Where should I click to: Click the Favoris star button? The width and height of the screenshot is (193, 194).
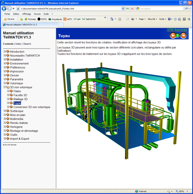[9, 19]
